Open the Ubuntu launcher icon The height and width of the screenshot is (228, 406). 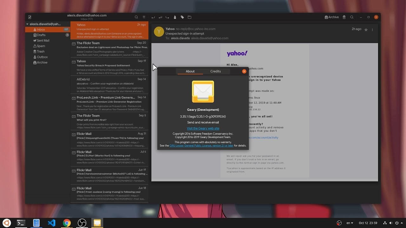click(x=7, y=223)
